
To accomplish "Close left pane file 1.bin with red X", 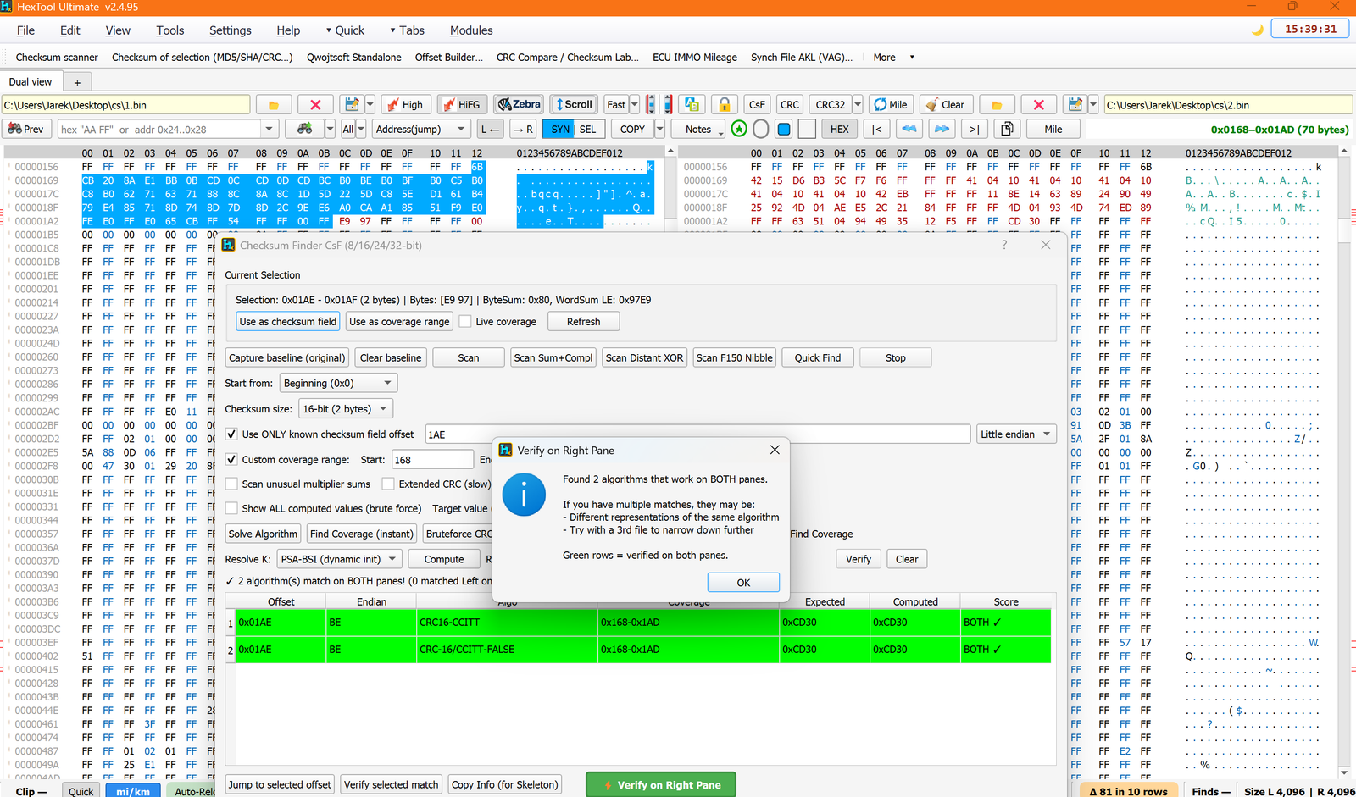I will [315, 105].
